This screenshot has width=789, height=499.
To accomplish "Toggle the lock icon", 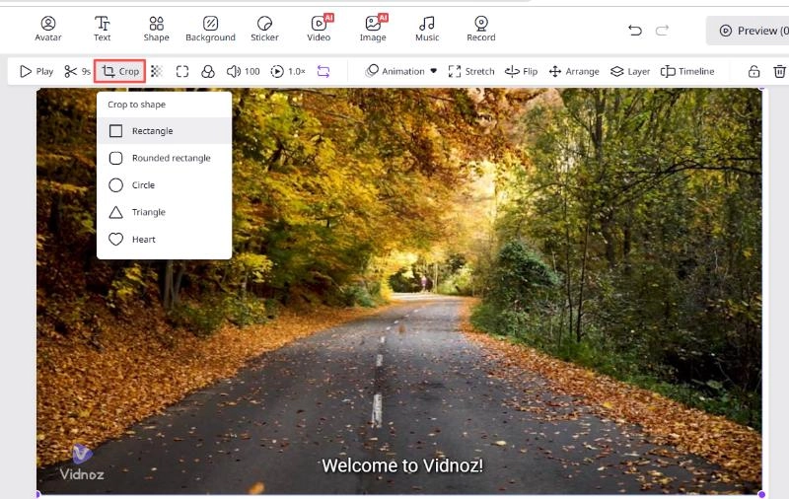I will point(753,71).
